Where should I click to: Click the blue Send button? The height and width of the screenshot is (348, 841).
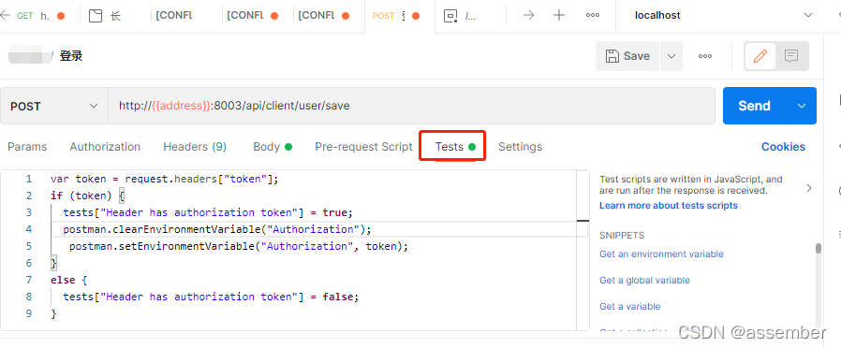[754, 106]
